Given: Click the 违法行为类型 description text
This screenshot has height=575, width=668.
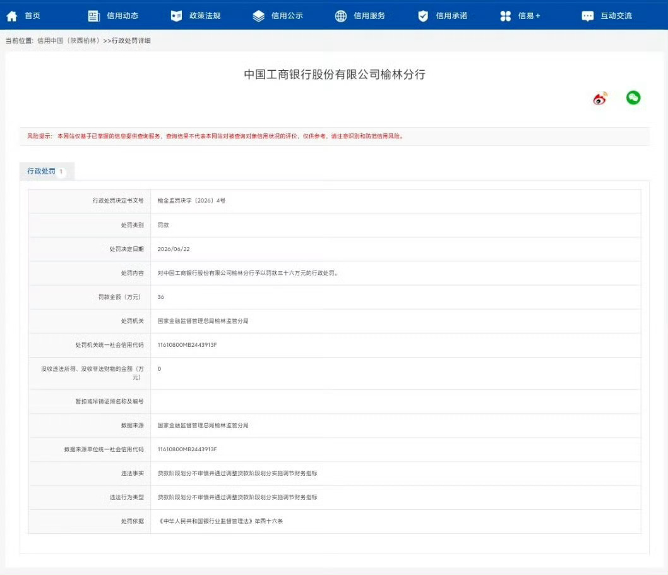Looking at the screenshot, I should (237, 497).
